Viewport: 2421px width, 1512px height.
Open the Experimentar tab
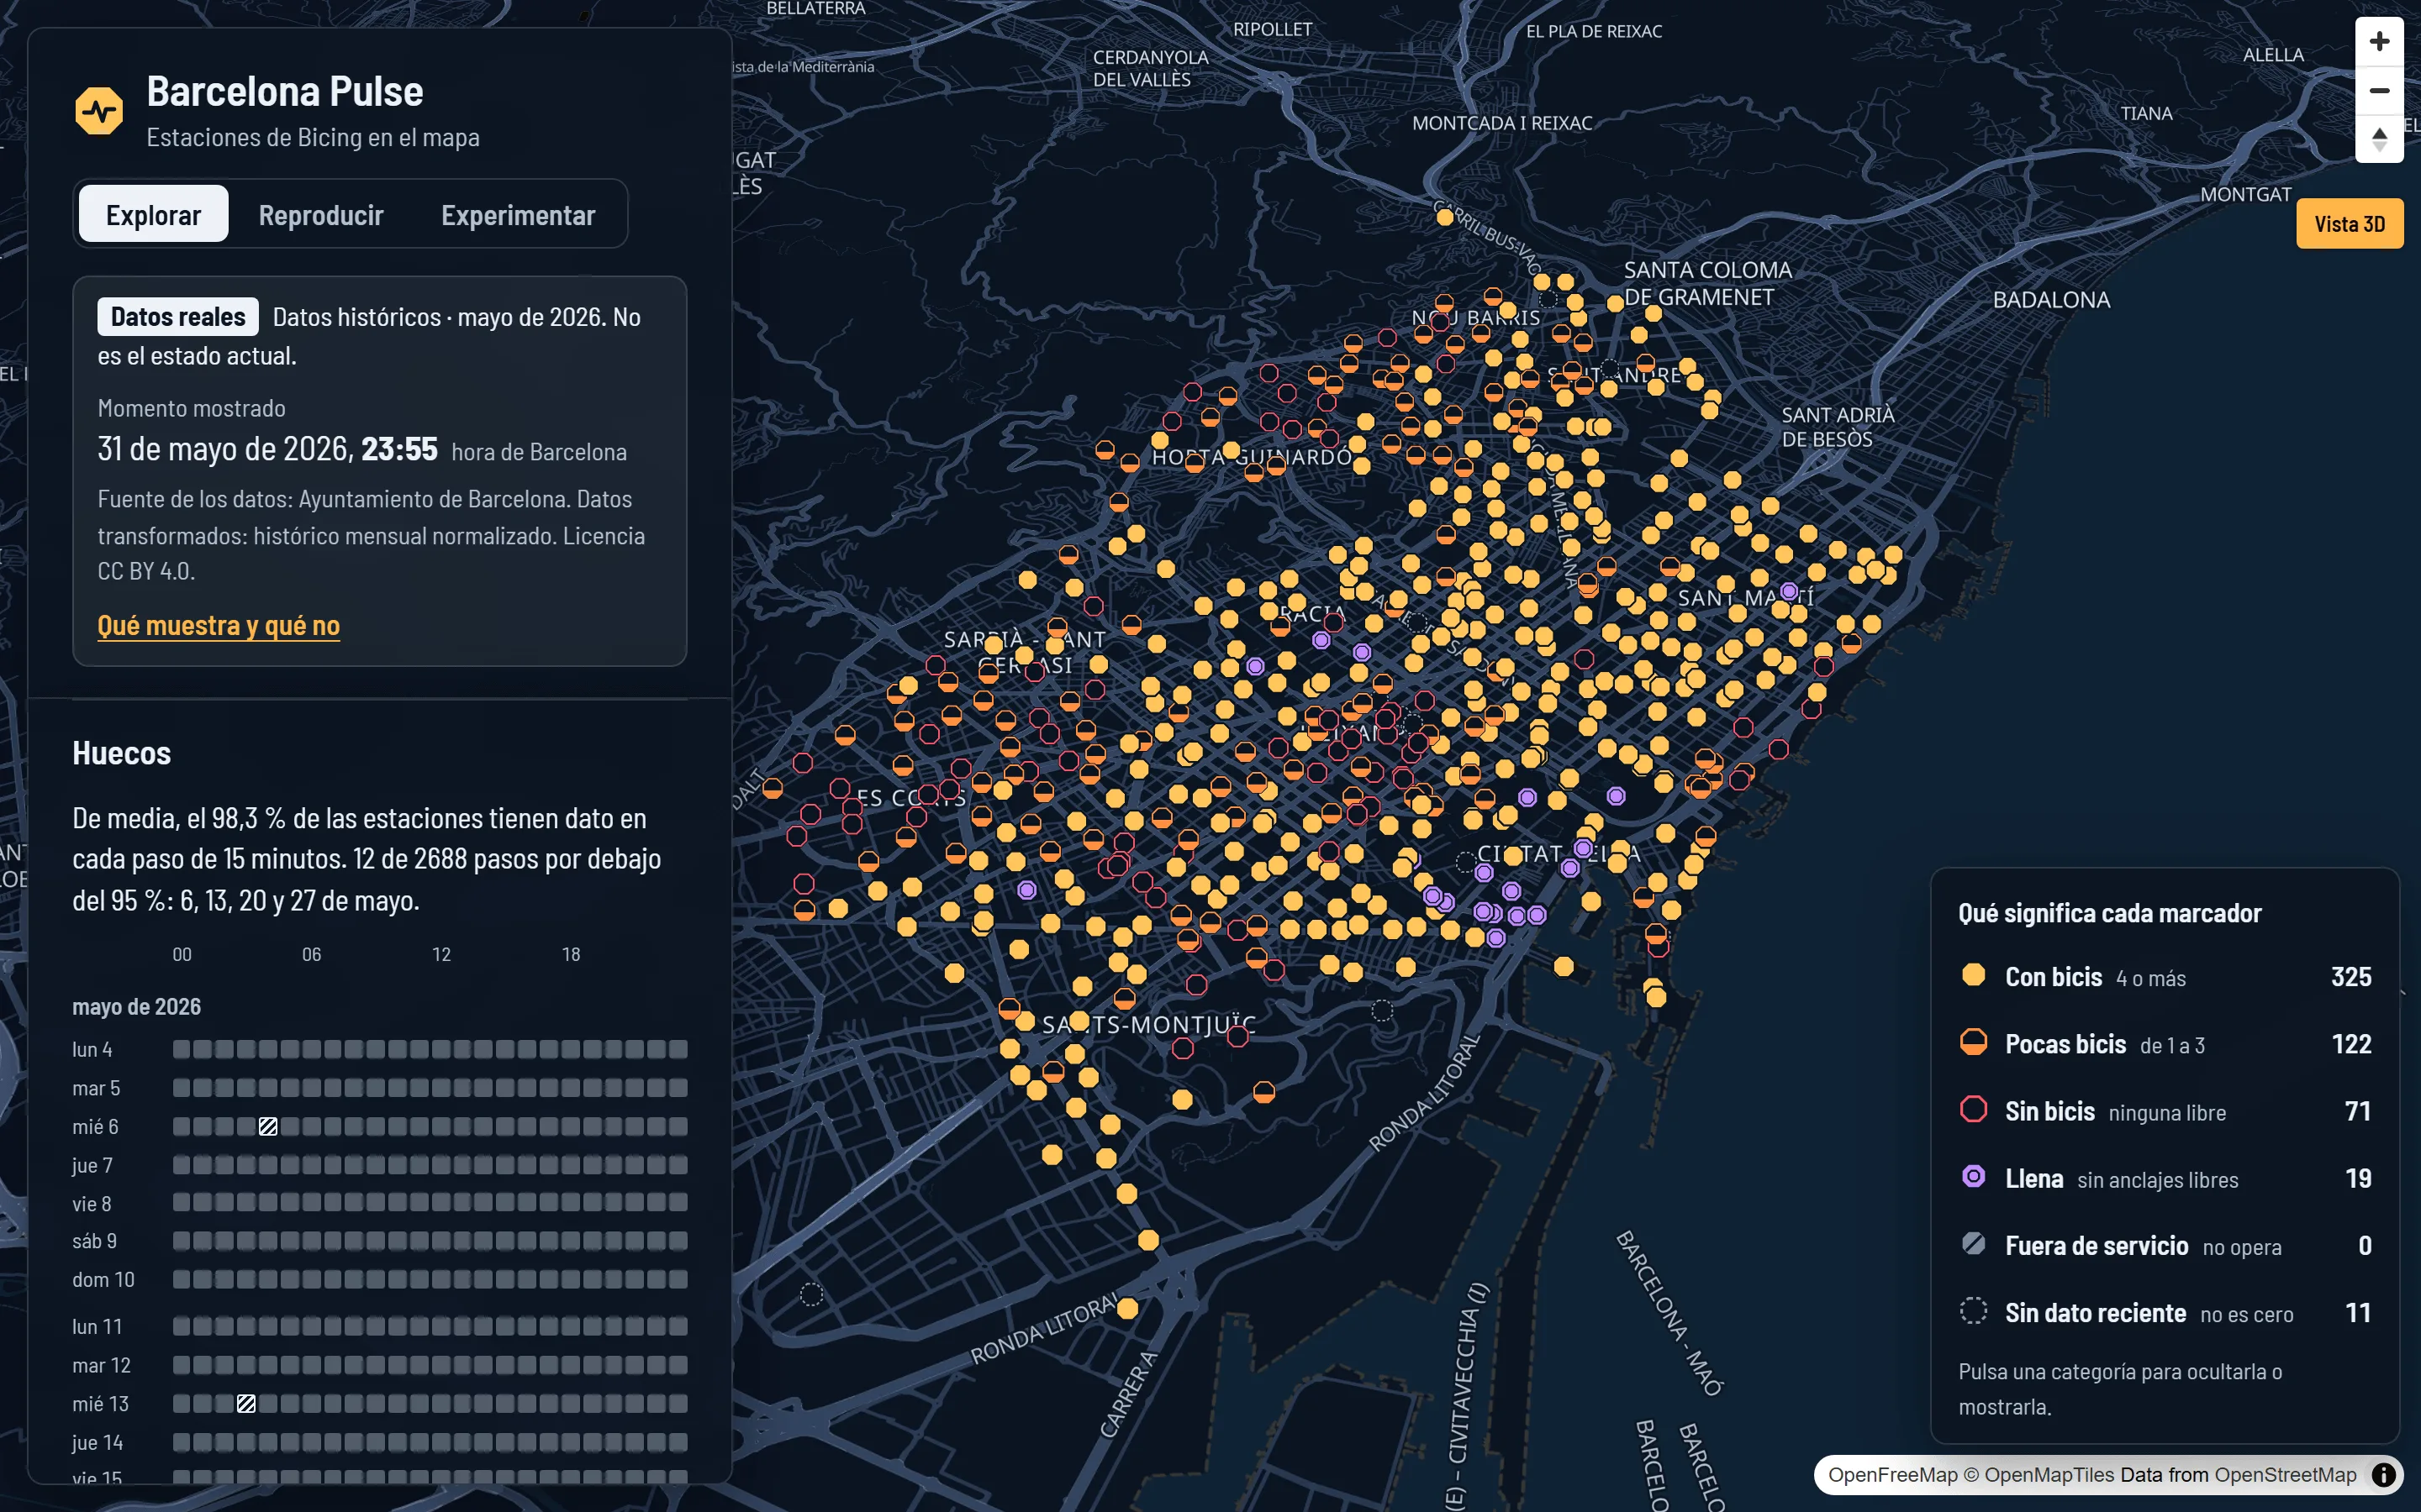pyautogui.click(x=518, y=214)
